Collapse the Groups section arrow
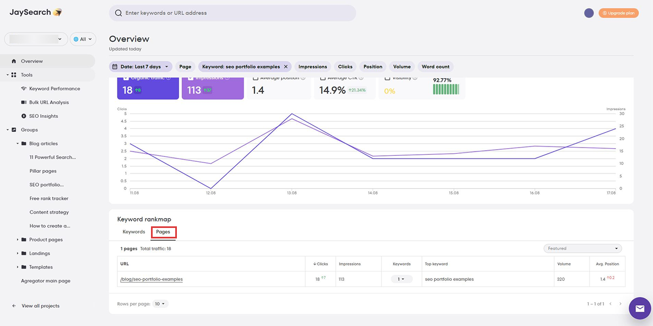The image size is (653, 326). (x=8, y=130)
